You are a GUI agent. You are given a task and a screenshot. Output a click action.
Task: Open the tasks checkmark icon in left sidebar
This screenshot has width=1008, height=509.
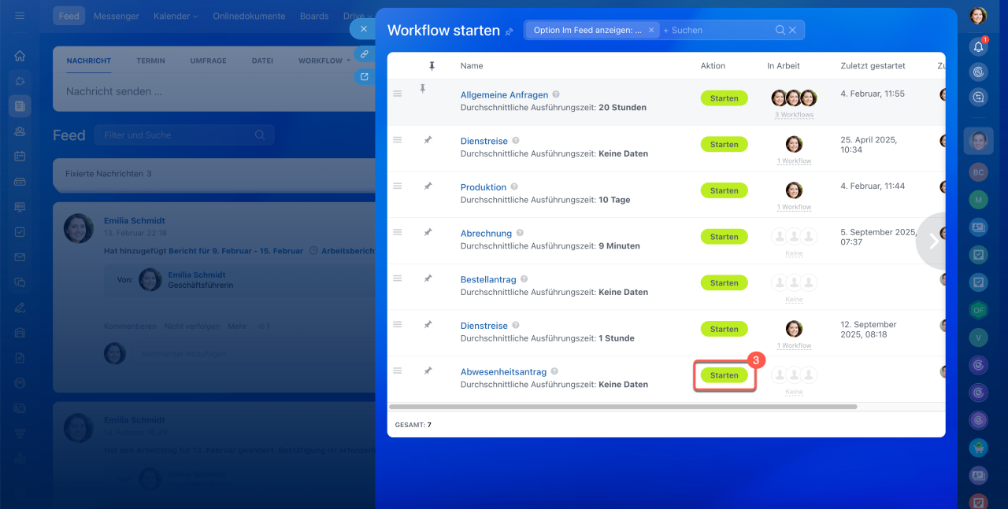click(x=20, y=232)
